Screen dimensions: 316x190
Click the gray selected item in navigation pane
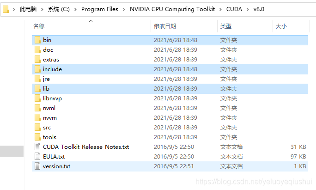[x=12, y=151]
